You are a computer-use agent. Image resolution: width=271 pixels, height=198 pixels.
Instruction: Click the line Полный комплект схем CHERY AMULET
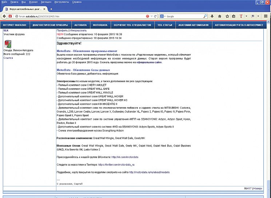(x=81, y=85)
